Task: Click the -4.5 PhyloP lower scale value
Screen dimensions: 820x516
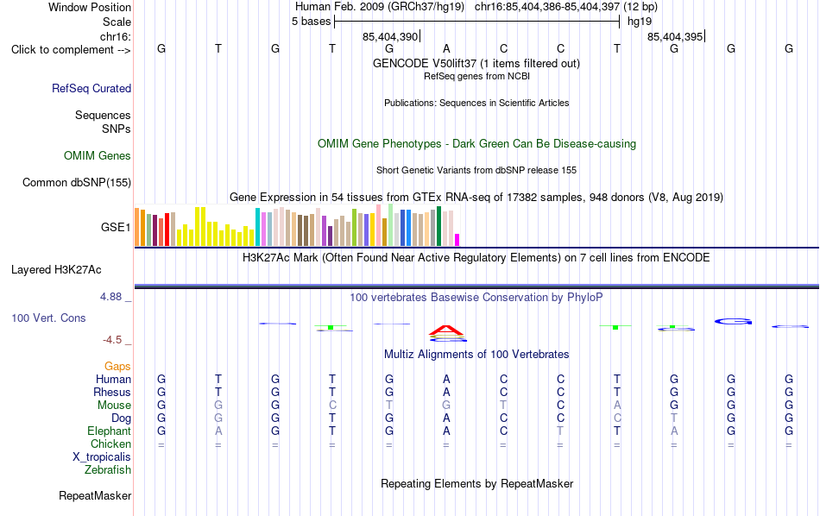Action: (x=112, y=340)
